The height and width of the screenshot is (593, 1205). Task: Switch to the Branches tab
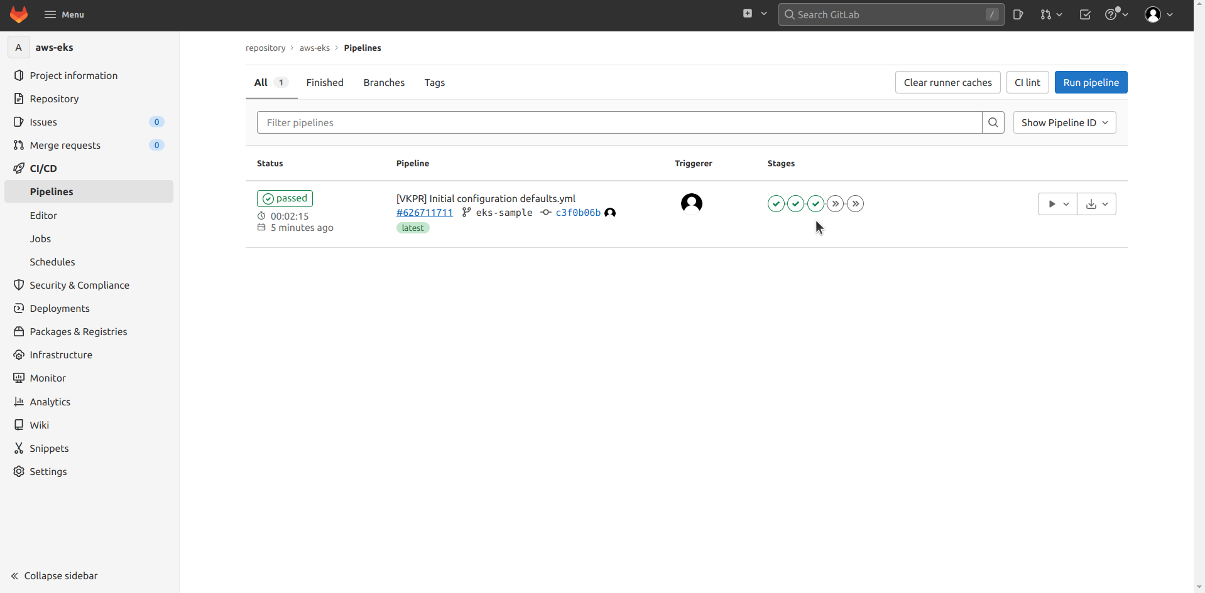tap(384, 82)
